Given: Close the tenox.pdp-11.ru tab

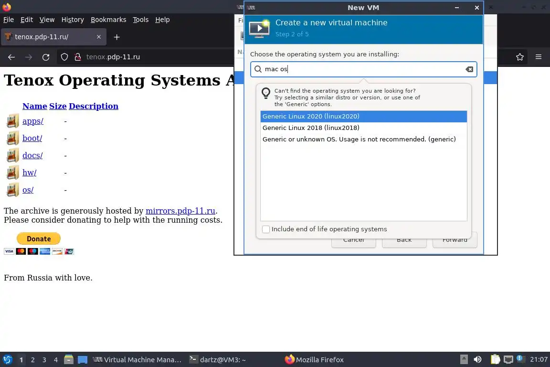Looking at the screenshot, I should point(99,37).
